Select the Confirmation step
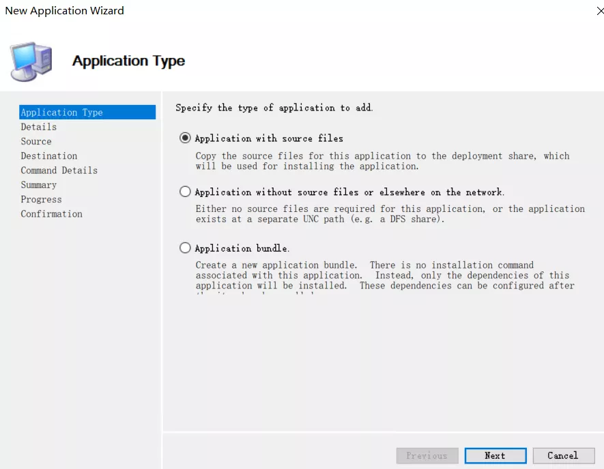Screen dimensions: 604x469 (x=51, y=214)
